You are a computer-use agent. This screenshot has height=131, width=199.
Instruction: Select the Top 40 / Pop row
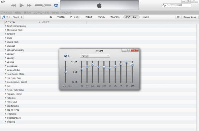[x=99, y=110]
